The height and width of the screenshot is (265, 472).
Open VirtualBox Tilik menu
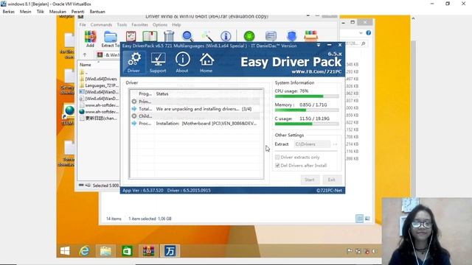pyautogui.click(x=40, y=12)
